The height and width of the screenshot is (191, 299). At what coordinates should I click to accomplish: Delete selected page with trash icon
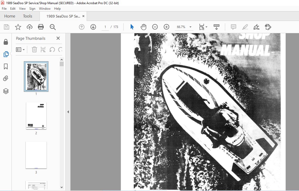tap(34, 49)
